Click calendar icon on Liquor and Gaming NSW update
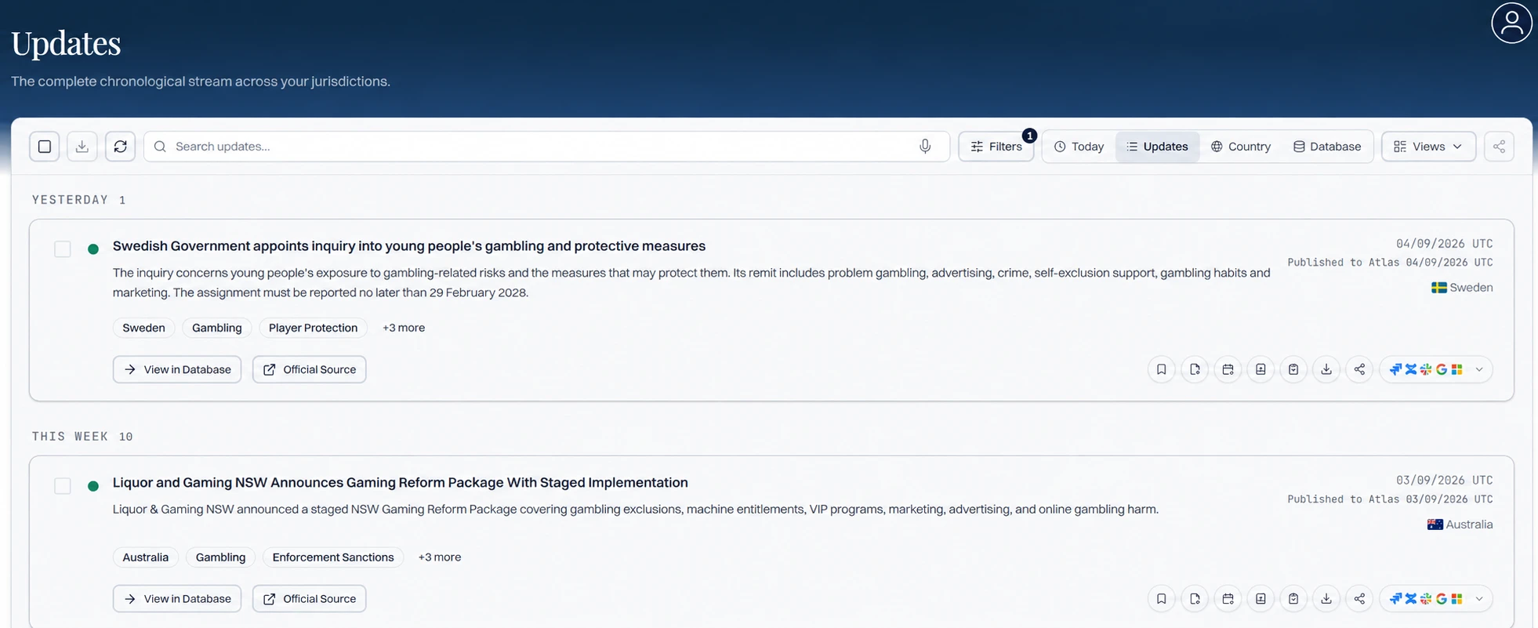The width and height of the screenshot is (1538, 628). pos(1228,599)
